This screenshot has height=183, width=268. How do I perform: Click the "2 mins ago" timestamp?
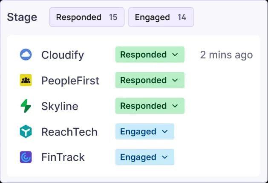(x=226, y=55)
